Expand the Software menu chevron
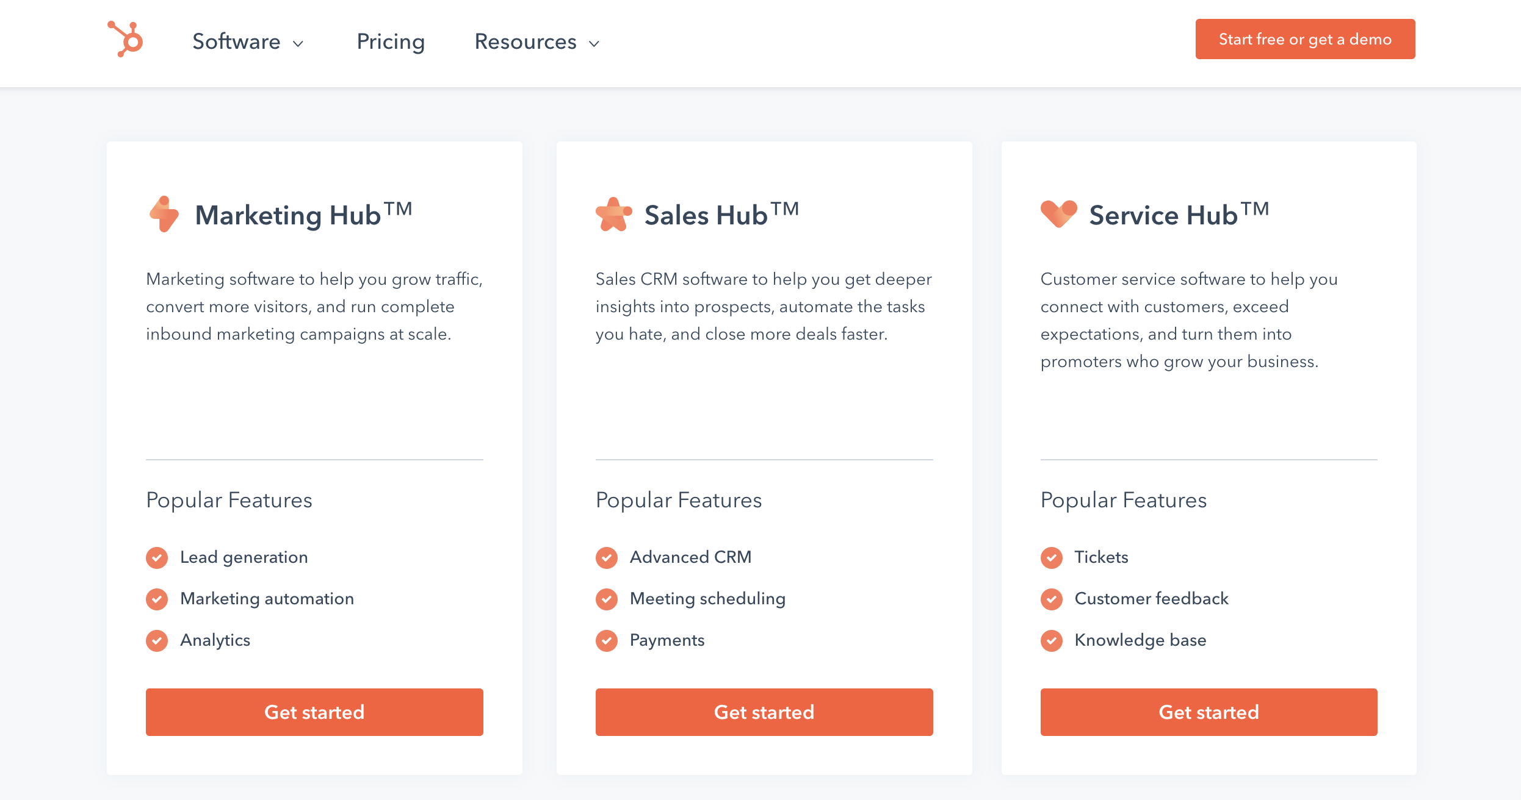The width and height of the screenshot is (1521, 800). [x=298, y=43]
